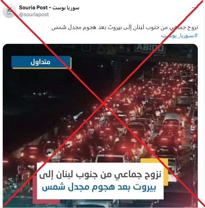This screenshot has height=208, width=205.
Task: Select the tweet text about مجدل شمس
Action: [x=124, y=28]
